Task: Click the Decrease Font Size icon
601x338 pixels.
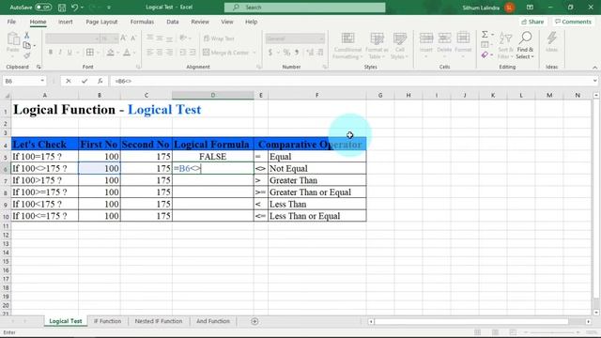Action: [133, 38]
